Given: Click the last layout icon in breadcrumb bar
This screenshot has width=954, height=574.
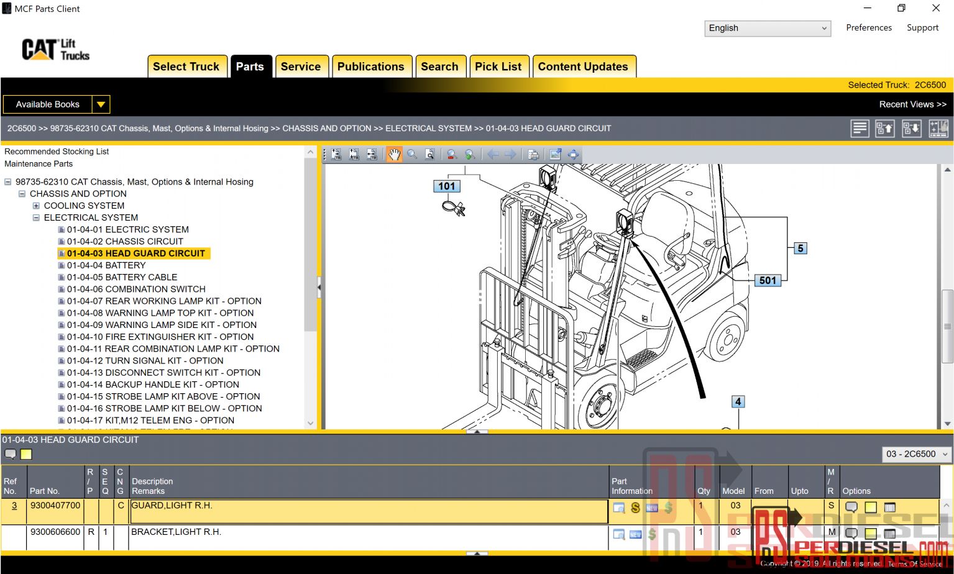Looking at the screenshot, I should [938, 129].
